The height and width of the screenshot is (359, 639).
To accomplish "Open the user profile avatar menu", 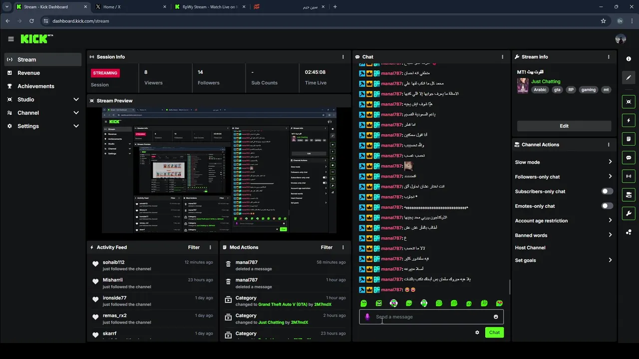I will (621, 39).
